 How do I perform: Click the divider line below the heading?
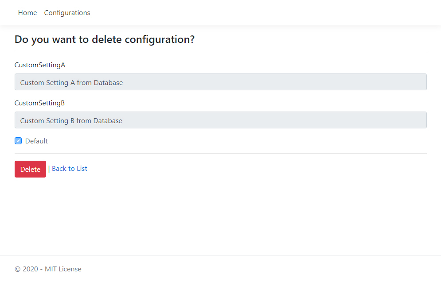pos(220,52)
